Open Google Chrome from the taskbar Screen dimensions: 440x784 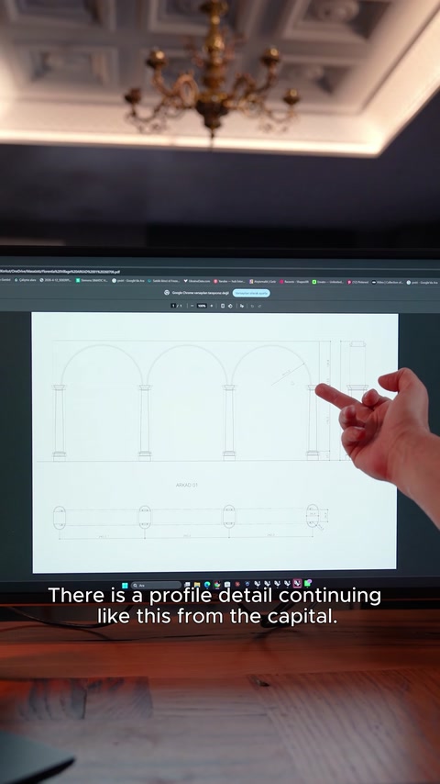217,585
